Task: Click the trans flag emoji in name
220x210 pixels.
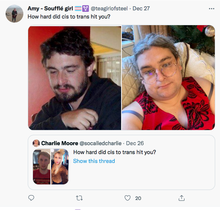Action: click(78, 9)
